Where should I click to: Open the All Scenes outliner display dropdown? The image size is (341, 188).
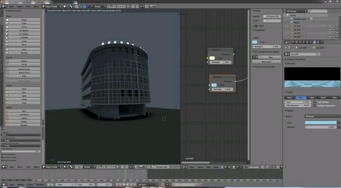click(x=296, y=11)
